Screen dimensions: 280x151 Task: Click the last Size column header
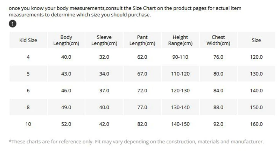(x=257, y=40)
